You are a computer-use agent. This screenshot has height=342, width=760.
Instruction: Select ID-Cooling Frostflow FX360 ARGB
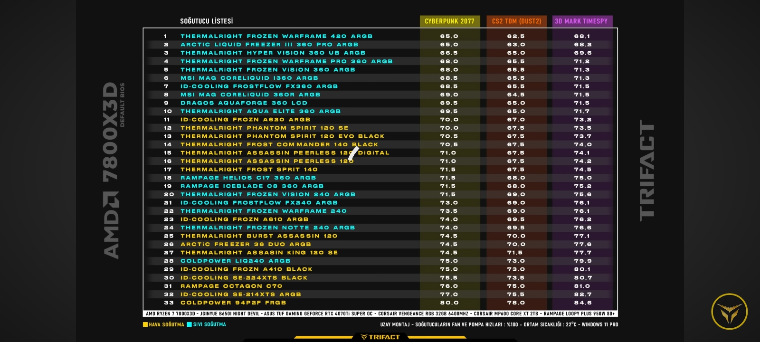coord(259,86)
